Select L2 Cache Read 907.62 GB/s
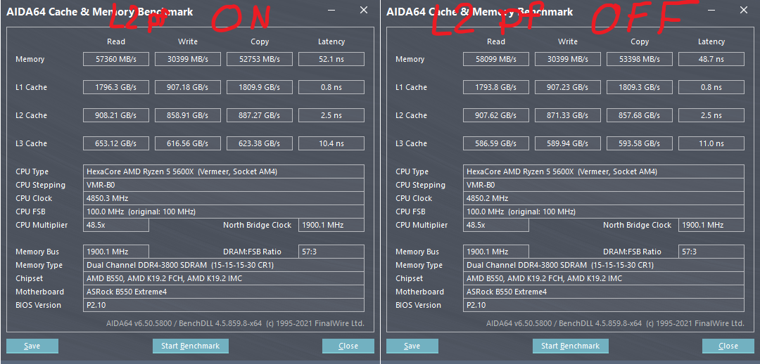 [x=496, y=115]
